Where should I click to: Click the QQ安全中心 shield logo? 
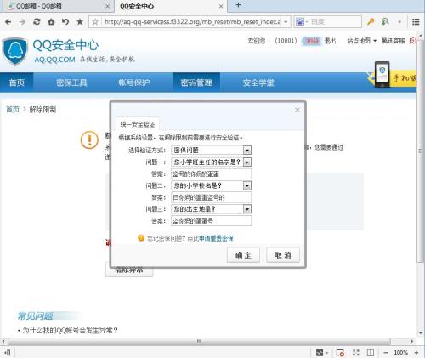pos(14,52)
